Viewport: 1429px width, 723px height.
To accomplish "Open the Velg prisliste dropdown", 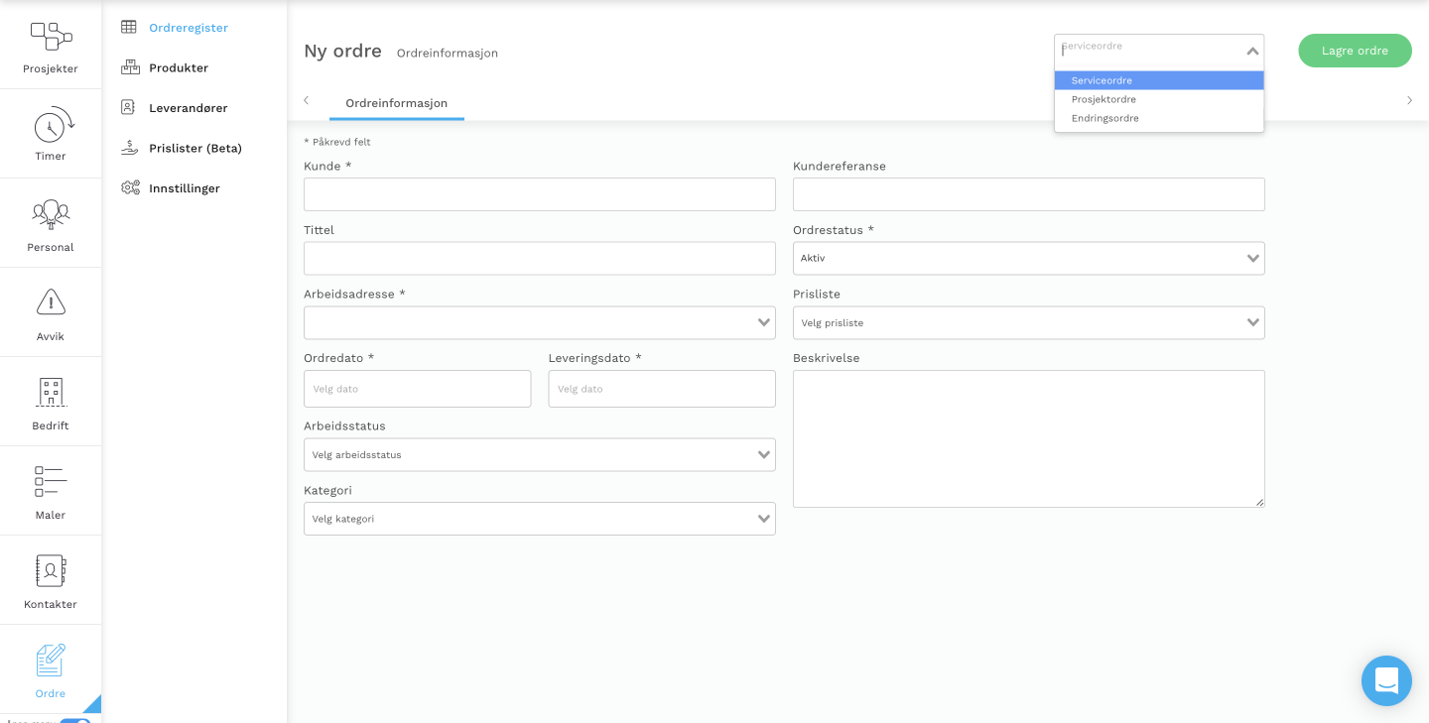I will point(1029,322).
